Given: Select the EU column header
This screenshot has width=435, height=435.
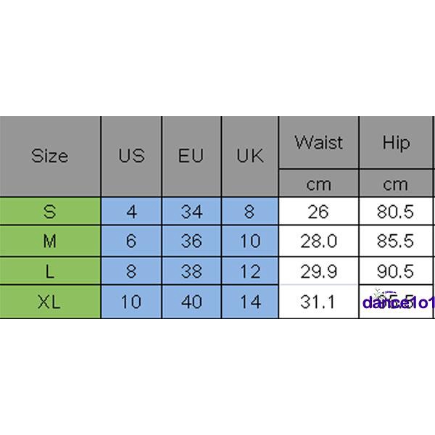Looking at the screenshot, I should [191, 156].
